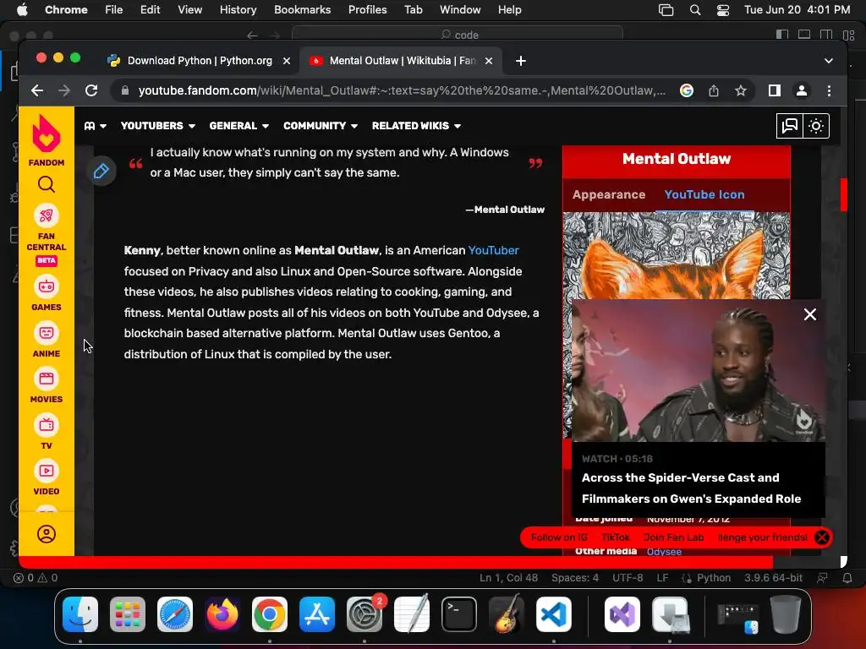
Task: Dismiss the red social banner
Action: (x=822, y=537)
